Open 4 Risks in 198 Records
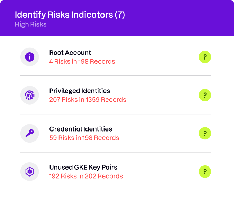234x199 pixels. 82,62
